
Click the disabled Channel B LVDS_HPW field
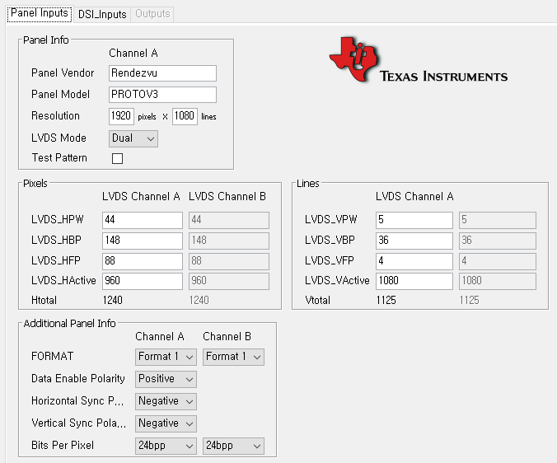(229, 220)
